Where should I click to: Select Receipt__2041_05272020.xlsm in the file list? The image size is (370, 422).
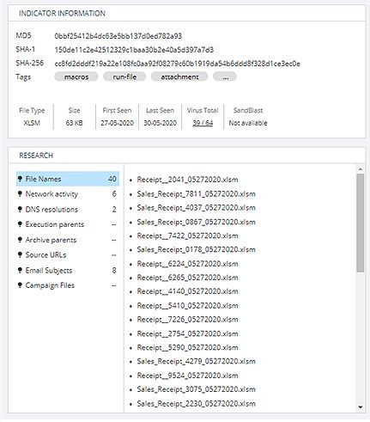(187, 180)
